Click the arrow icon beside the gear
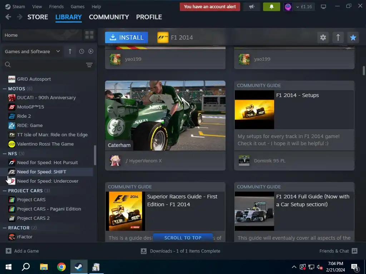Image resolution: width=366 pixels, height=274 pixels. [338, 37]
